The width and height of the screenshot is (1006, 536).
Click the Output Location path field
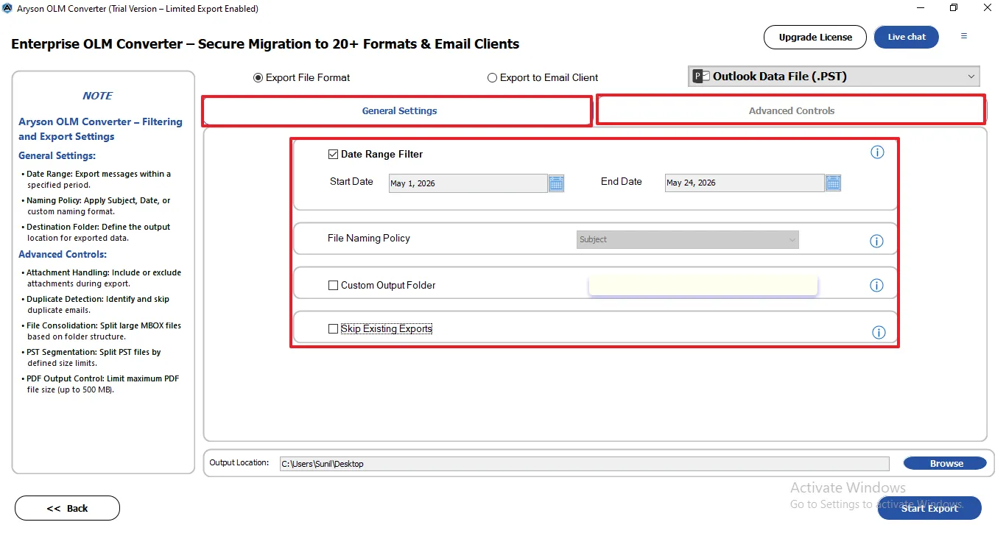584,464
